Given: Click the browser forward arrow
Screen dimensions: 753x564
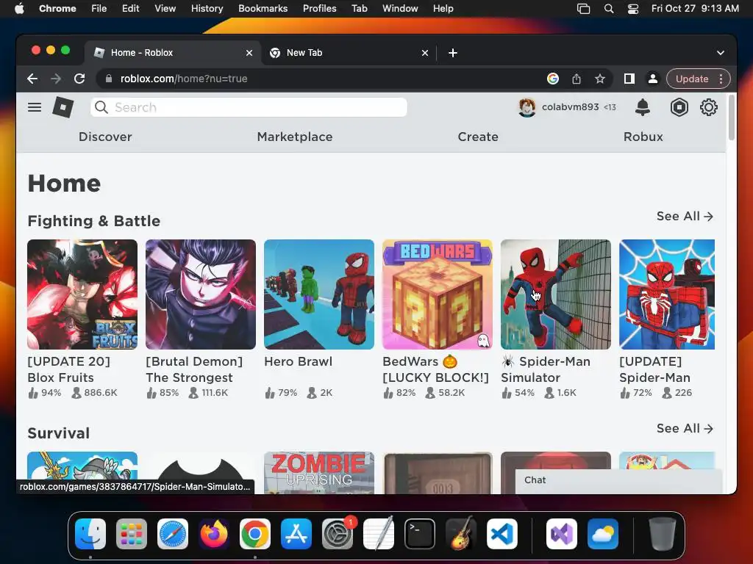Looking at the screenshot, I should [x=56, y=79].
